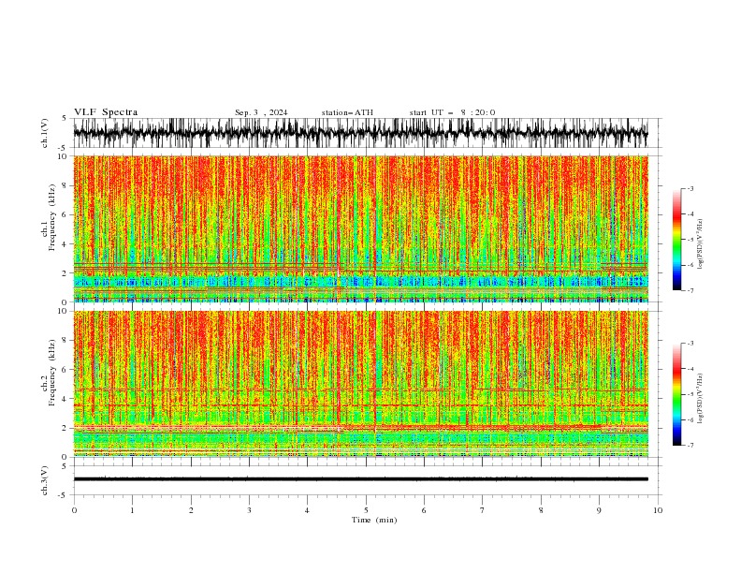Click the "ch.3(V)" axis label
741x573 pixels.
(x=45, y=480)
